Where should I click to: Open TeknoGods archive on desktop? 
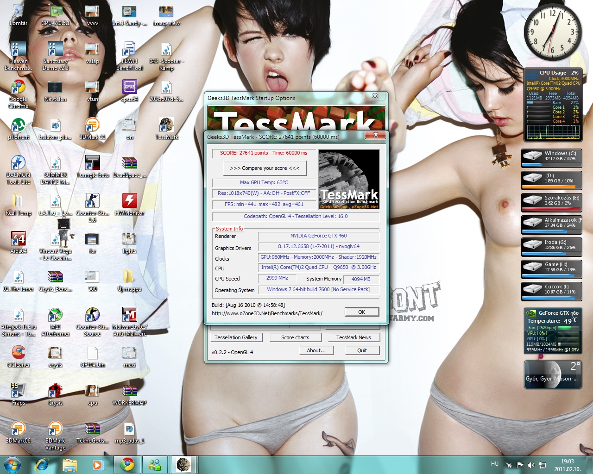pyautogui.click(x=92, y=432)
